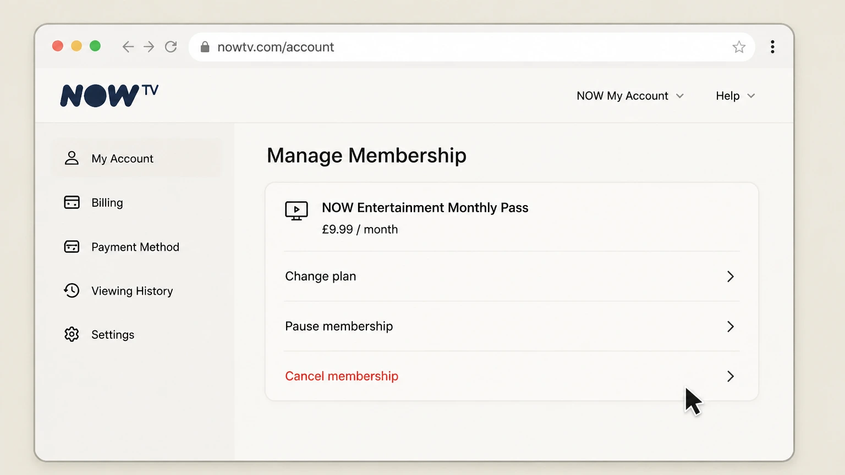This screenshot has height=475, width=845.
Task: Click the chevron on the Cancel membership row
Action: click(731, 377)
